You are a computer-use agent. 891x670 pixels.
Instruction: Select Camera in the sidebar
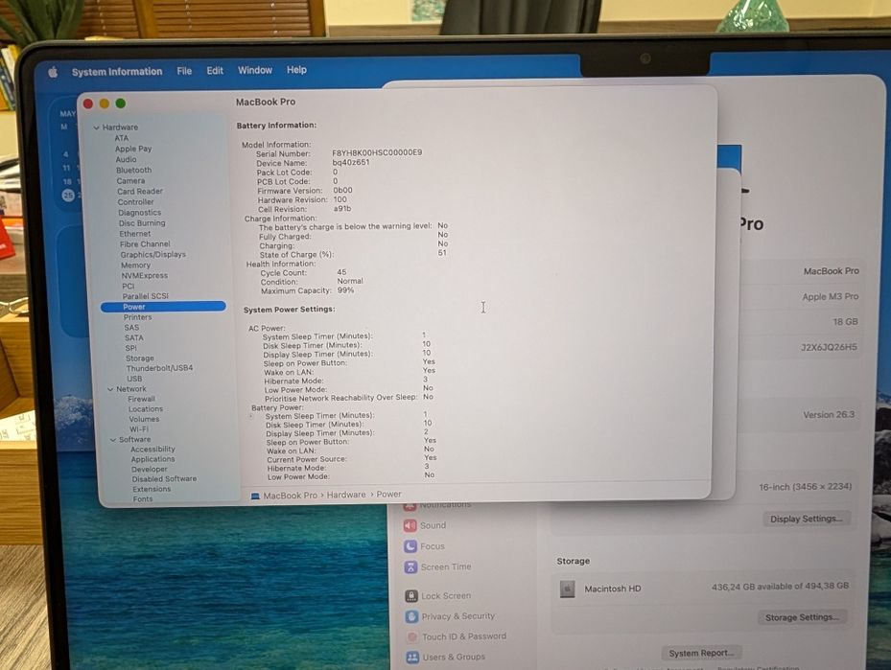click(130, 180)
